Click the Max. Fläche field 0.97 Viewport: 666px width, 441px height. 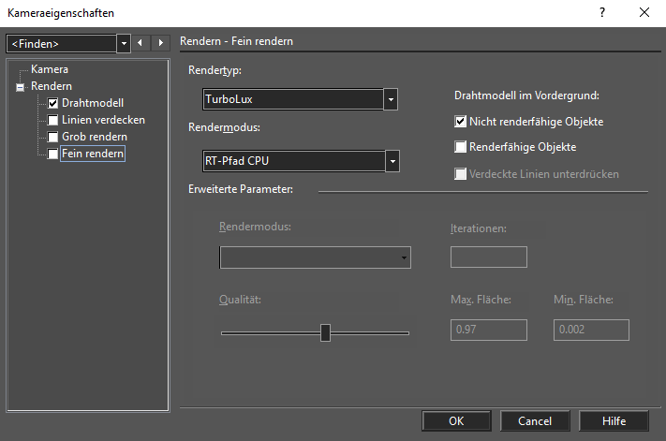(488, 330)
